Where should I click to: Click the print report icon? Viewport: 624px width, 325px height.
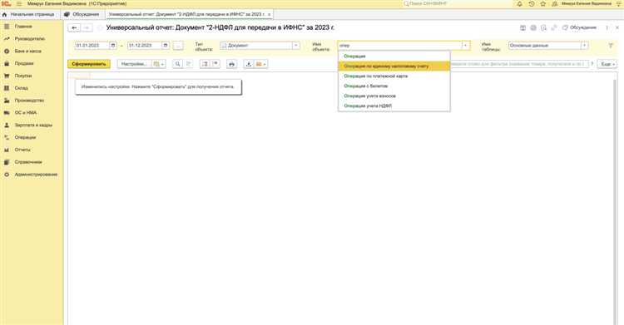coord(231,64)
